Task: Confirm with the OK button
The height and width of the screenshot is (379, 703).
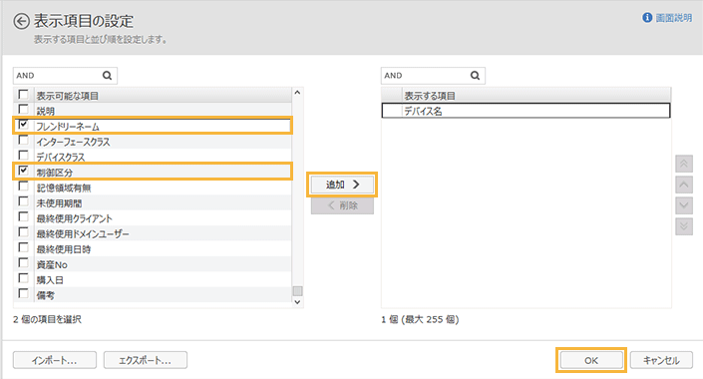Action: coord(591,360)
